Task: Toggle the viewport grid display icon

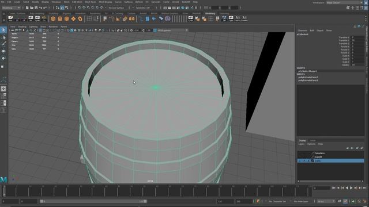Action: tap(40, 30)
